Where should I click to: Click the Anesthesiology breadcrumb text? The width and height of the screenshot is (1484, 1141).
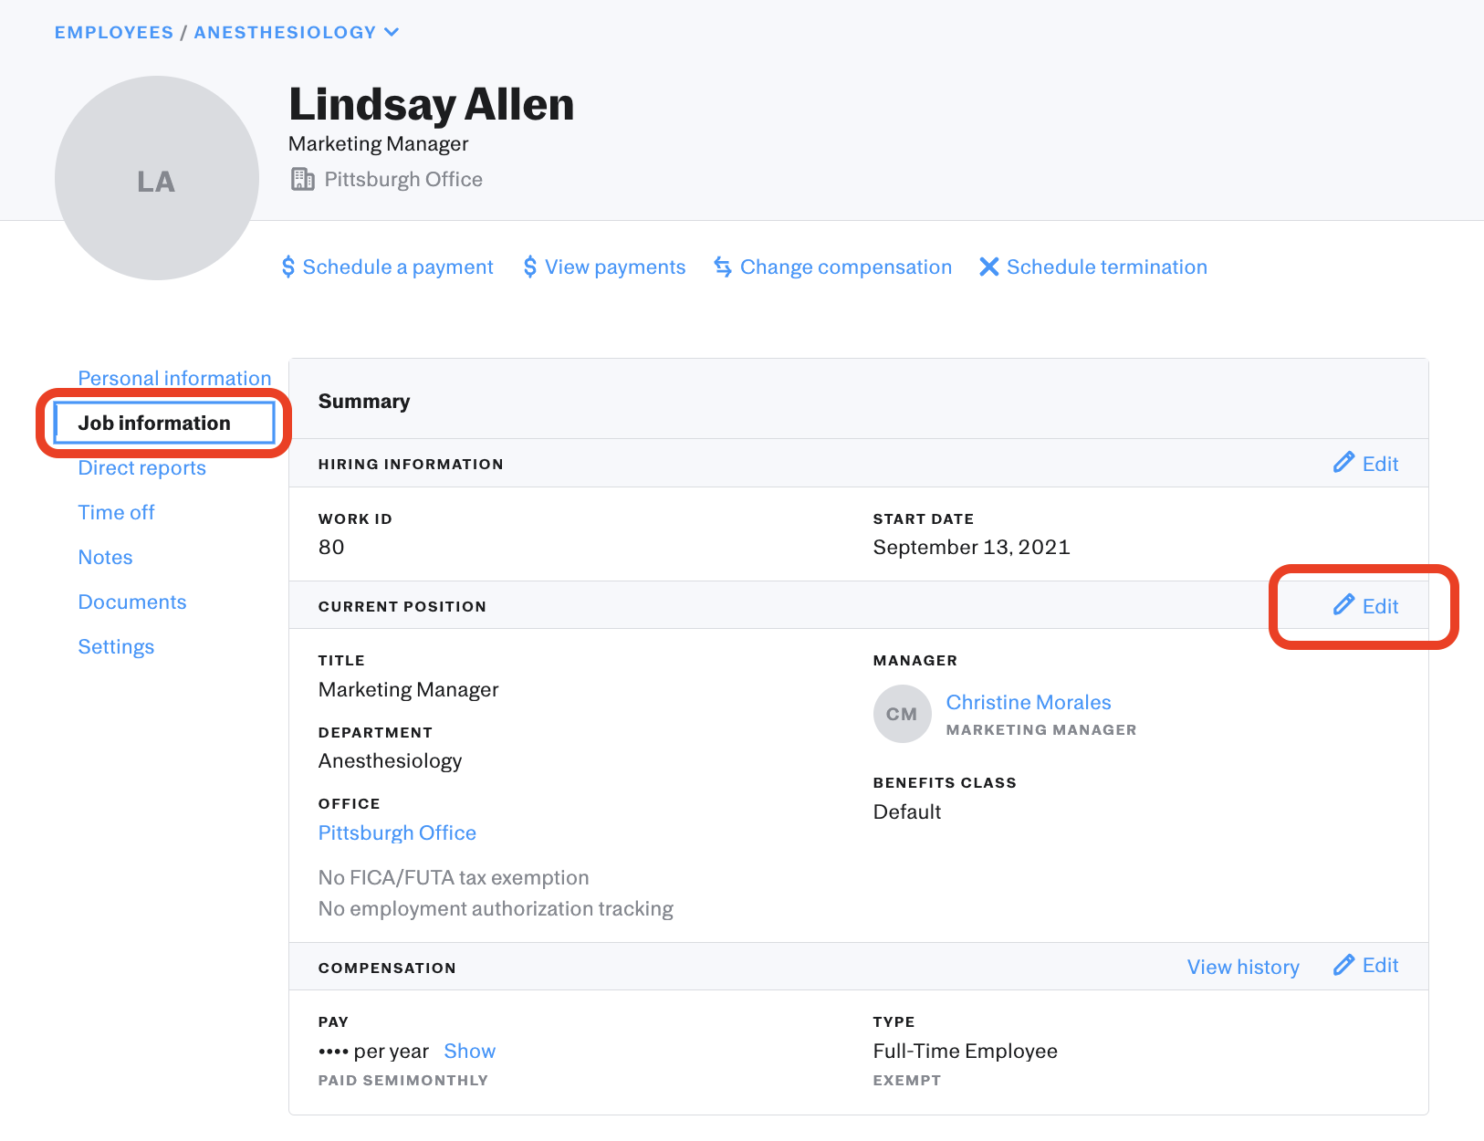point(285,32)
